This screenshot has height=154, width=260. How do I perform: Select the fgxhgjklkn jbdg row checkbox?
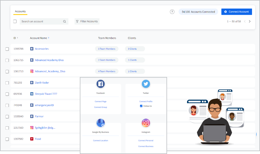click(x=7, y=128)
